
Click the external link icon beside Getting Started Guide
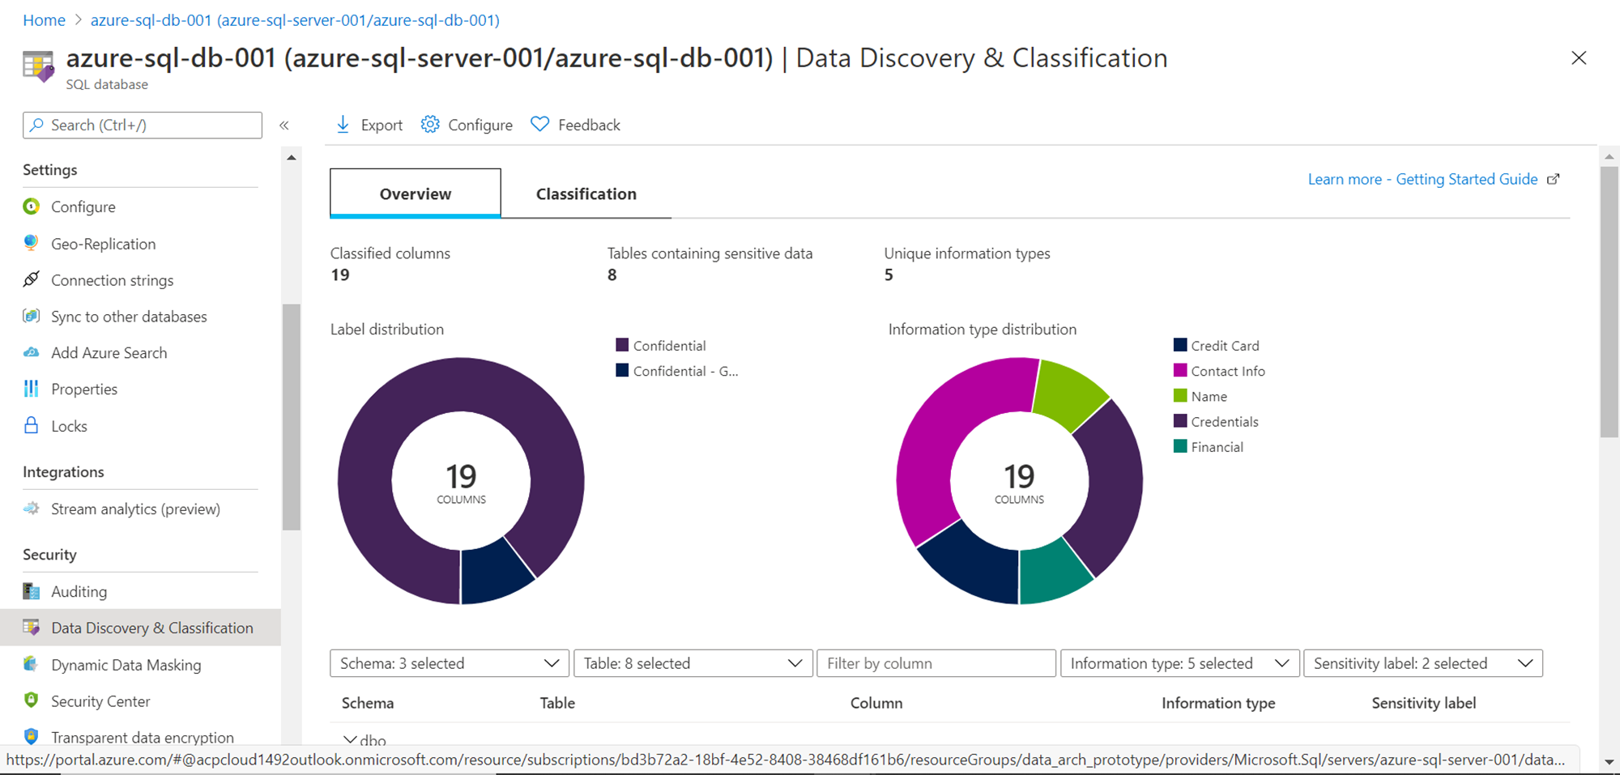tap(1553, 179)
